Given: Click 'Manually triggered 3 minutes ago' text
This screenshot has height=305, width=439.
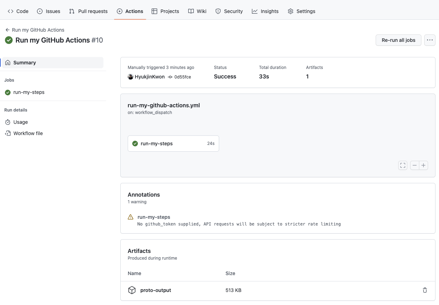Looking at the screenshot, I should click(161, 68).
